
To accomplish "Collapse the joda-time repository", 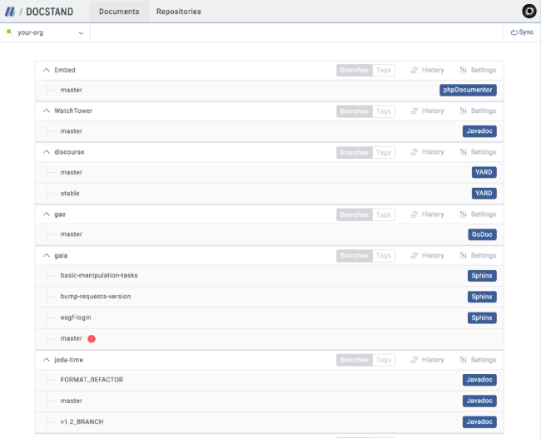I will click(47, 360).
